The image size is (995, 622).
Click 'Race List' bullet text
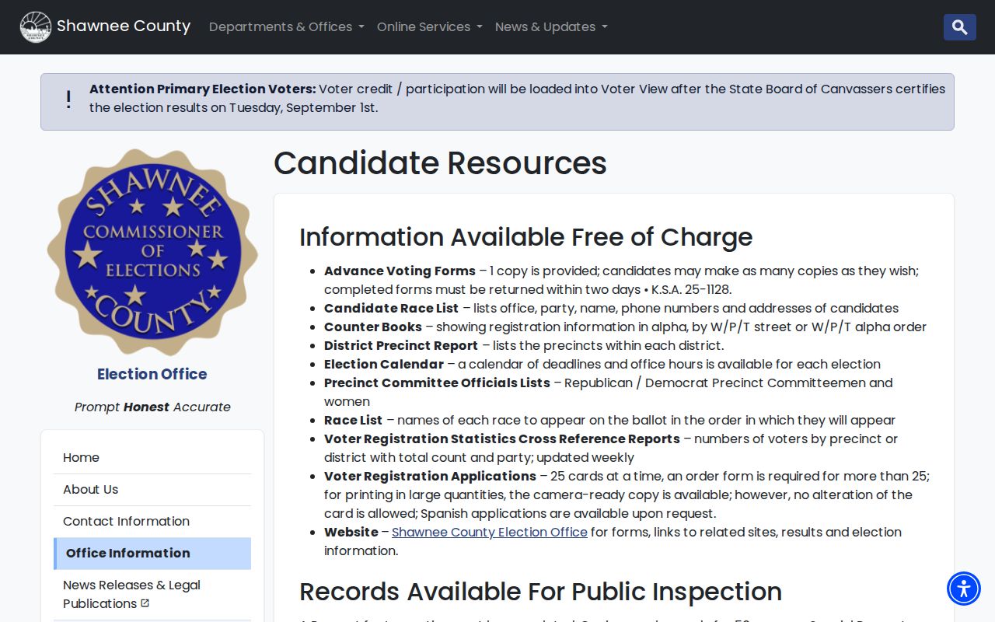click(354, 421)
